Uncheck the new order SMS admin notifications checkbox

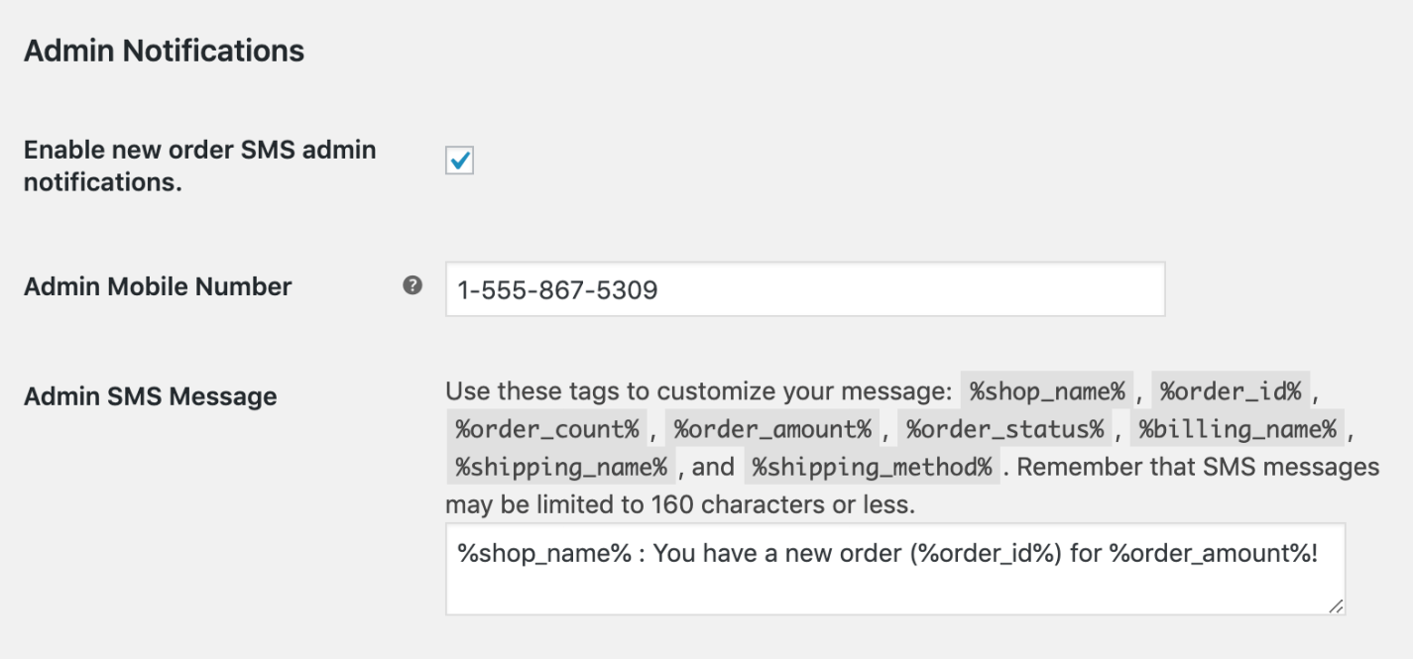tap(459, 161)
